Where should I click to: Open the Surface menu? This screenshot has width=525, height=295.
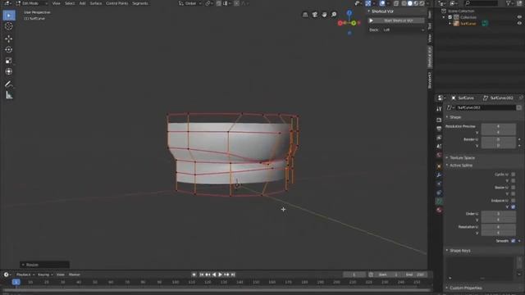(96, 3)
